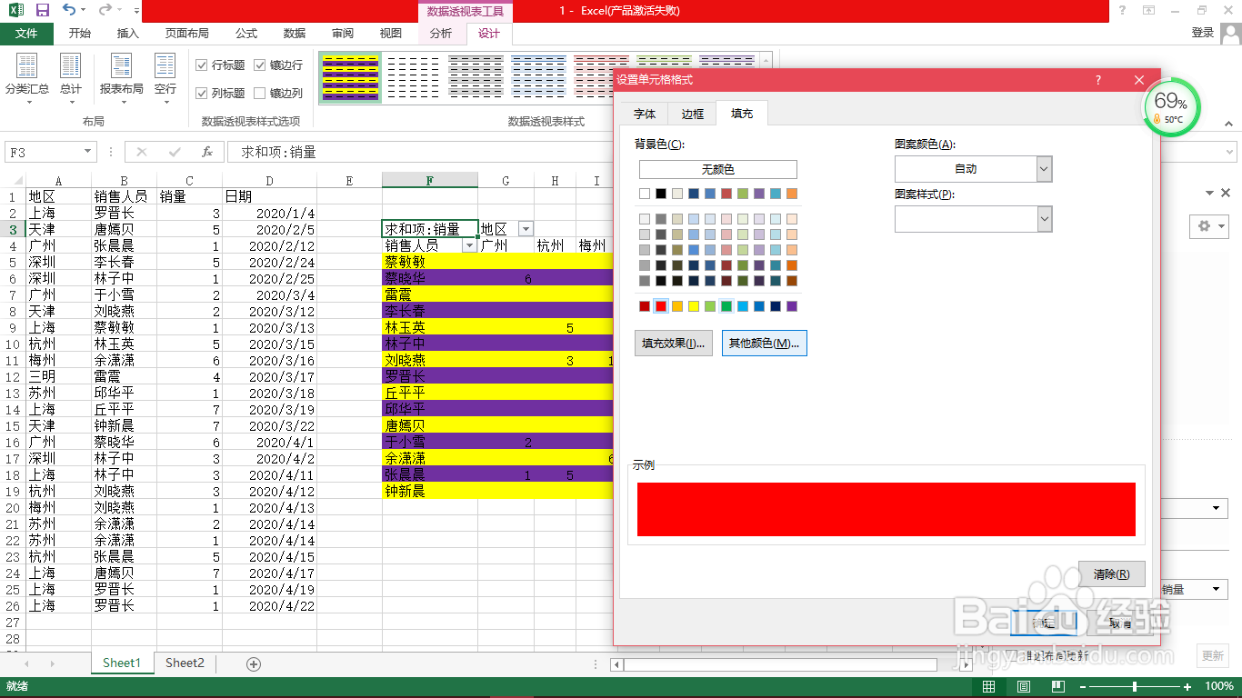This screenshot has width=1242, height=698.
Task: Uncheck the 行标题 (Row Headers) option
Action: (x=202, y=65)
